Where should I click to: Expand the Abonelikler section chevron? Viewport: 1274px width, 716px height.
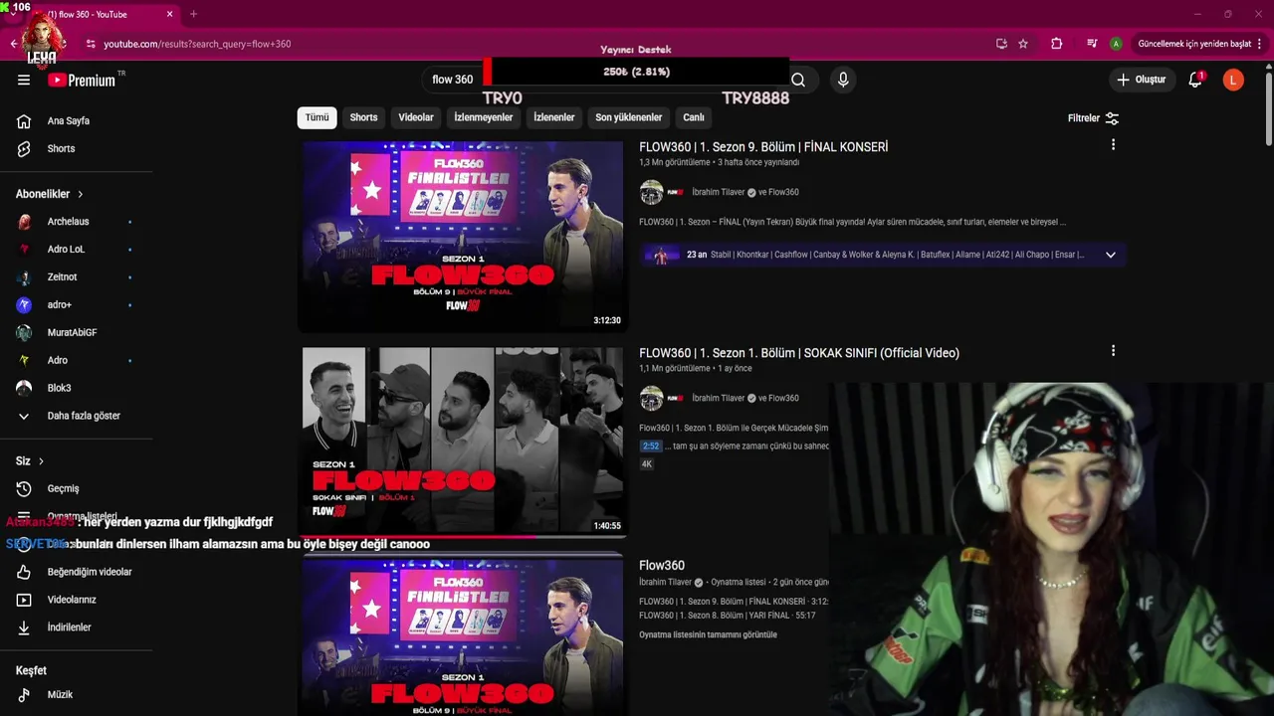tap(80, 194)
